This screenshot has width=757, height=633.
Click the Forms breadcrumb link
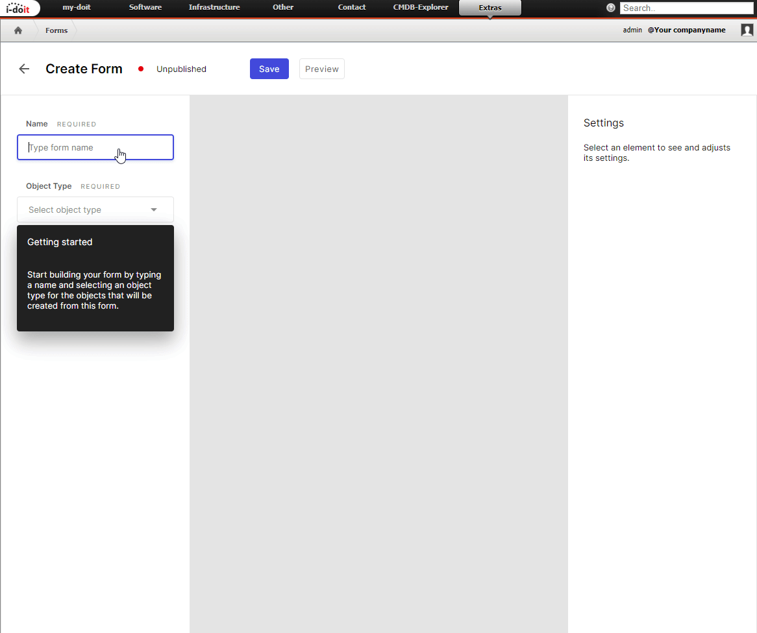pos(56,30)
